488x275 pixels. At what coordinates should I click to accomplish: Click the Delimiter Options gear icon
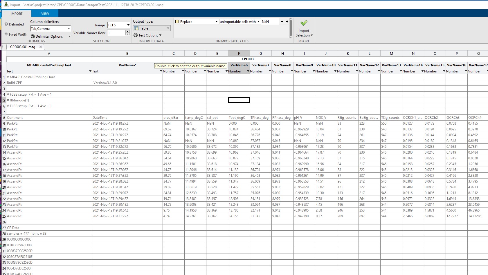33,37
